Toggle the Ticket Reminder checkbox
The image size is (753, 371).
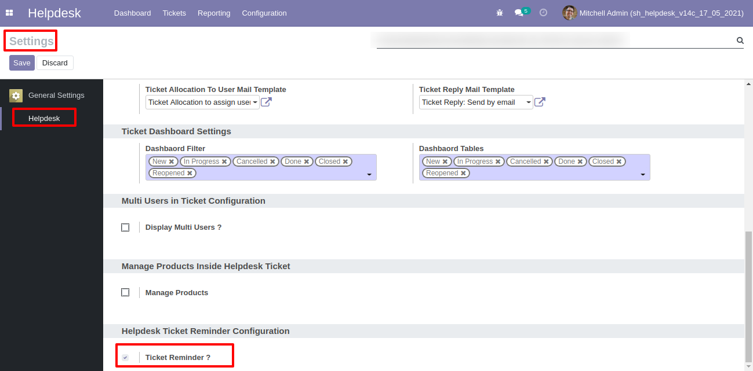tap(125, 358)
